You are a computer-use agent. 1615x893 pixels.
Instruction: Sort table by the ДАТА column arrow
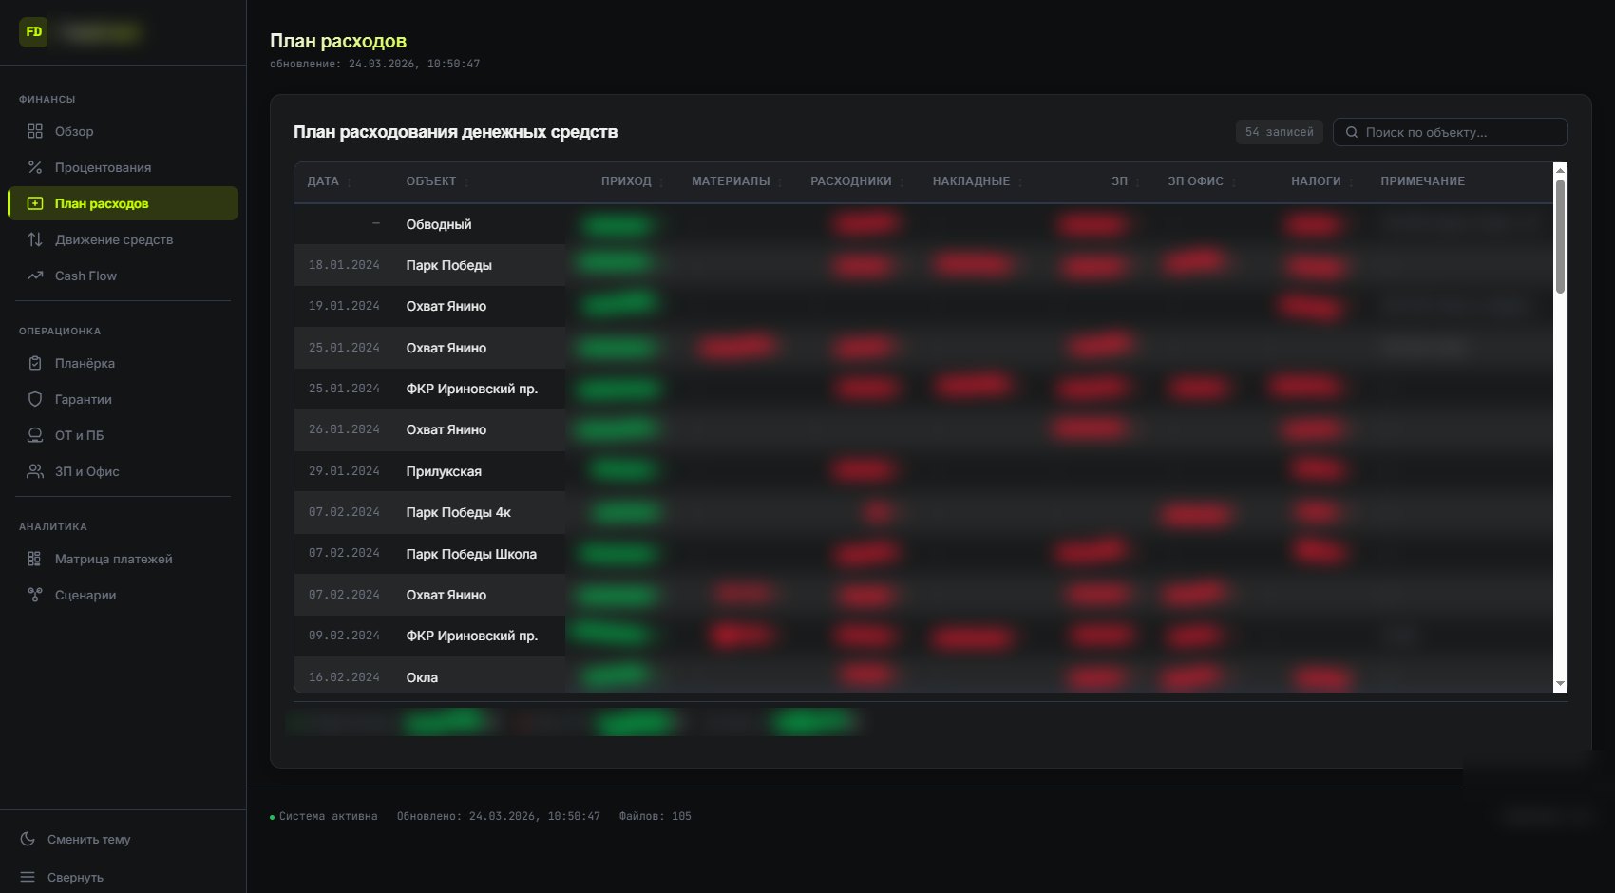[x=350, y=181]
